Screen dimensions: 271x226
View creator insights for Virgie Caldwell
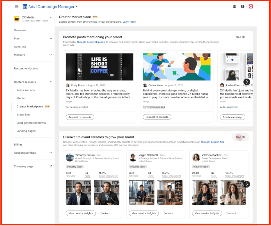pos(144,213)
